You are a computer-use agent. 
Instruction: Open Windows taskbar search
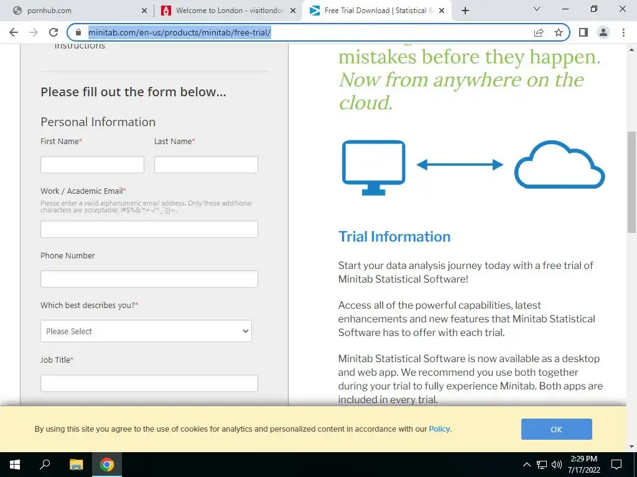(x=45, y=465)
